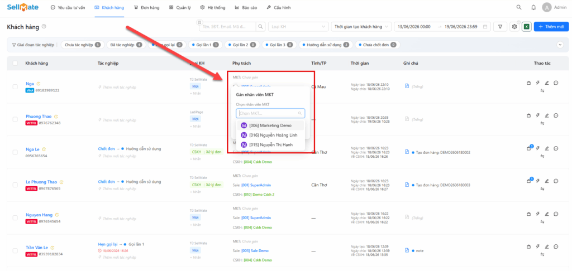Screen dimensions: 572x271
Task: Open the Yêu cầu tư vấn menu
Action: tap(68, 7)
